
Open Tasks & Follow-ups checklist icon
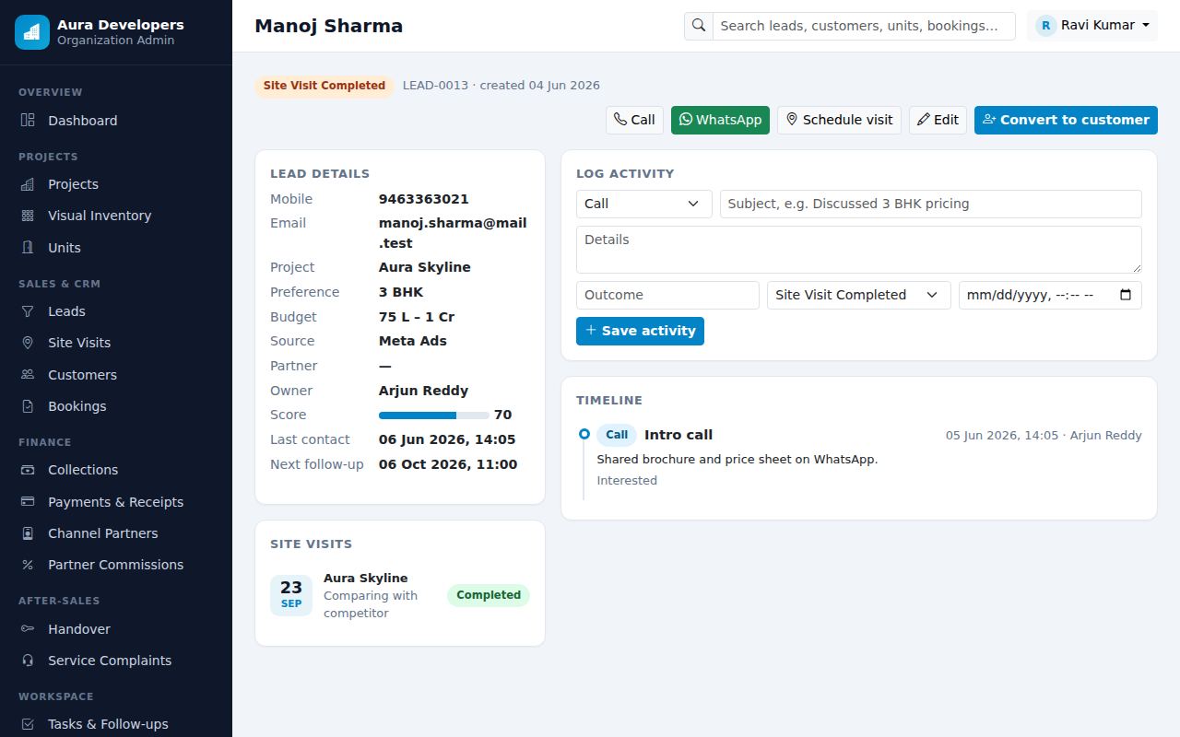tap(28, 724)
